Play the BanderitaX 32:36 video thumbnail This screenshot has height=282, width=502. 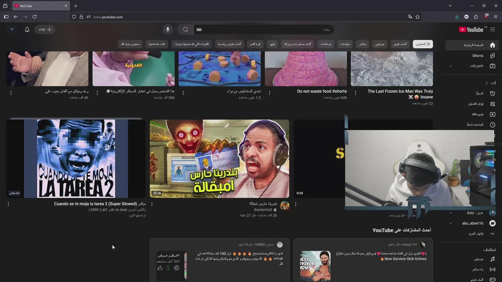point(219,159)
